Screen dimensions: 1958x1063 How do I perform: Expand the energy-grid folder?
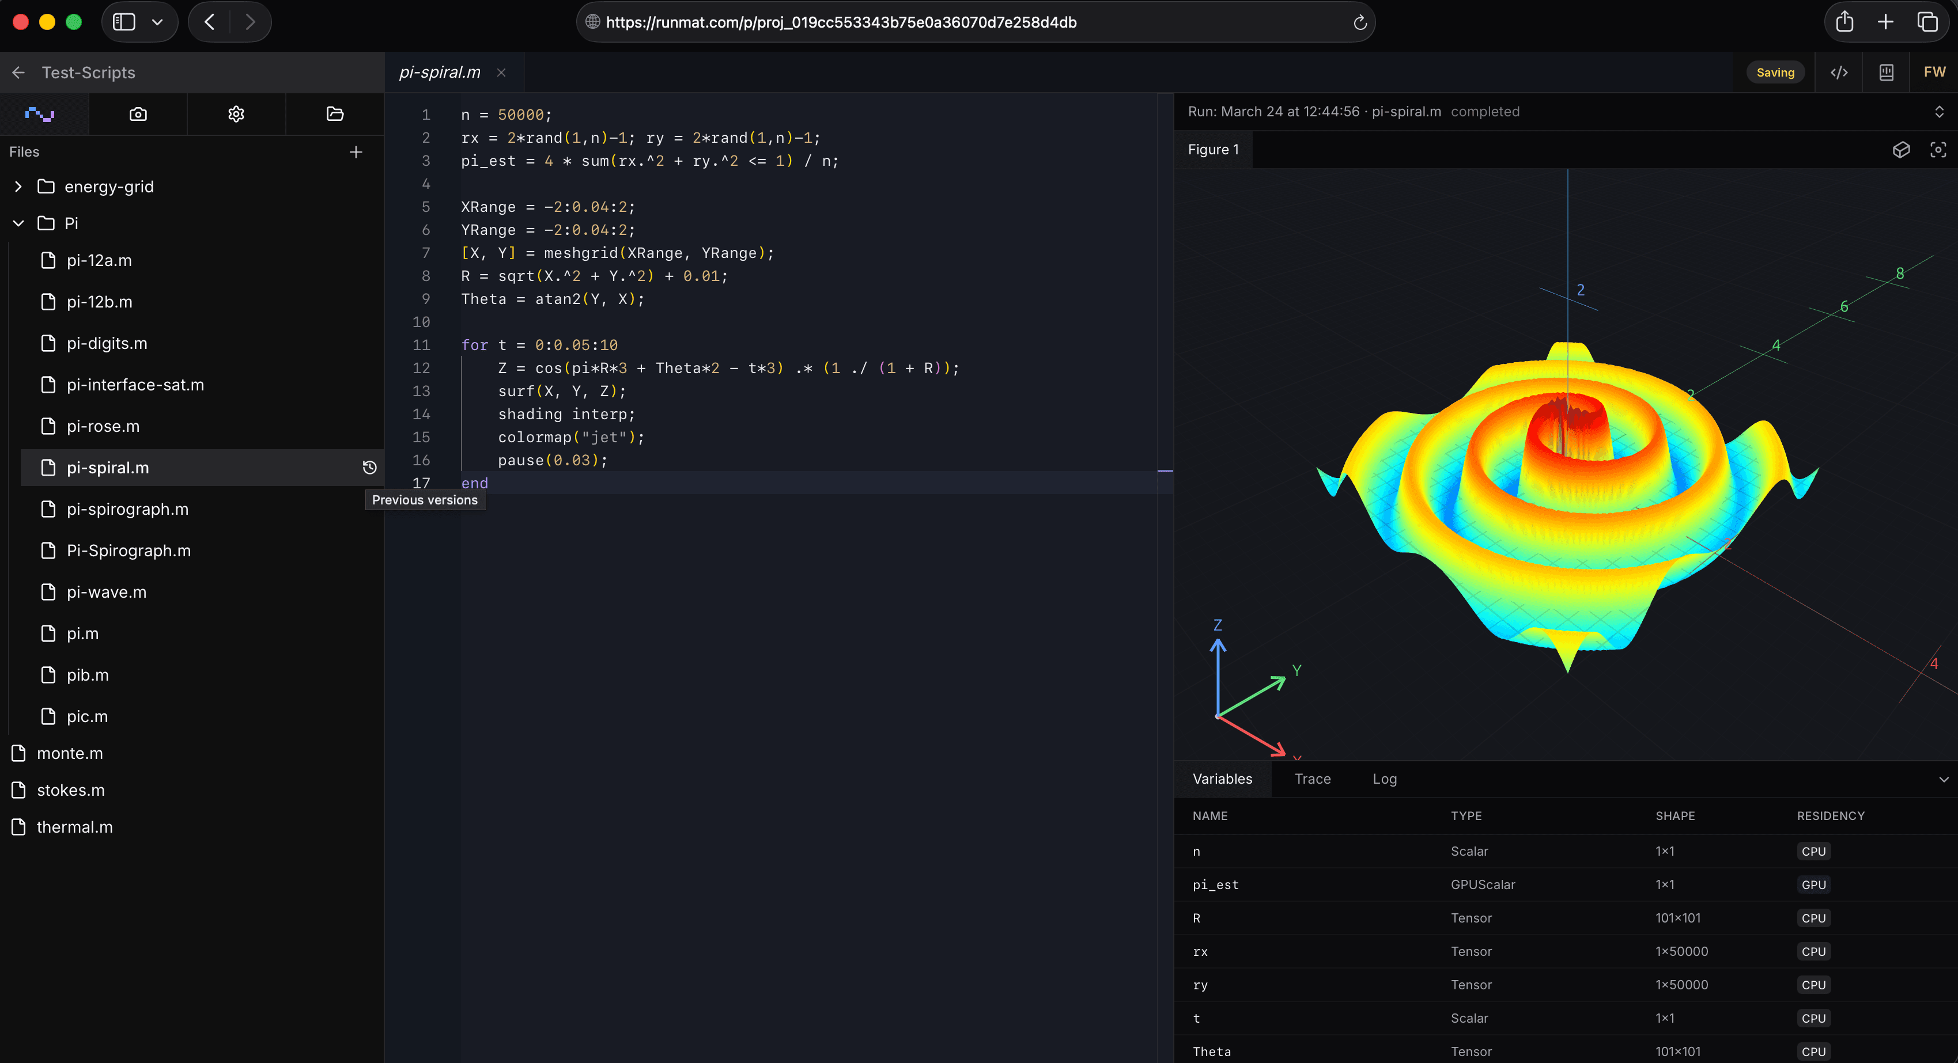[17, 186]
